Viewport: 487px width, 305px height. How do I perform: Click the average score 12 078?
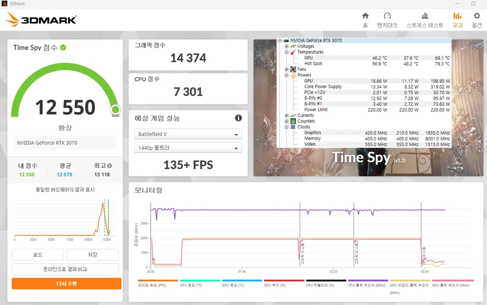coord(64,174)
